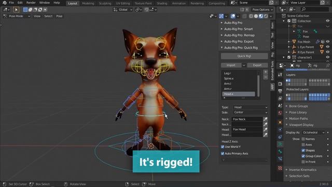
Task: Click the Fox Neck bone name field
Action: tap(247, 119)
